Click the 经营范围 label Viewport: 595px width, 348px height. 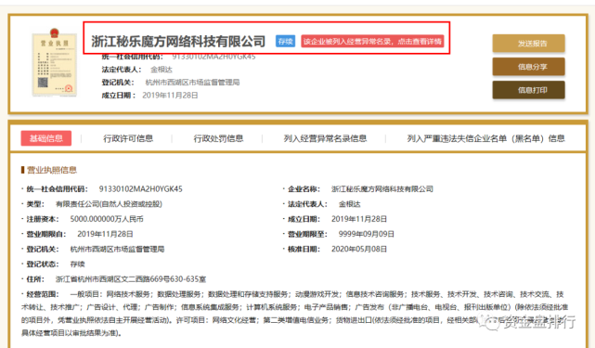coord(43,294)
